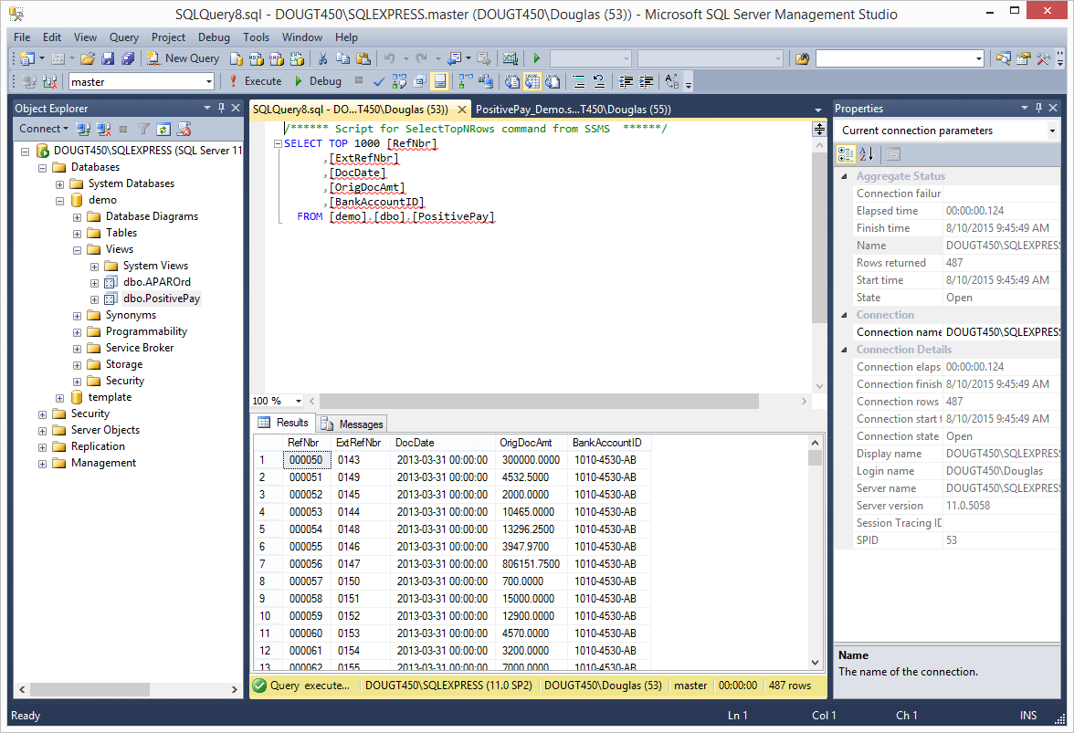
Task: Collapse the Views tree node
Action: point(79,249)
